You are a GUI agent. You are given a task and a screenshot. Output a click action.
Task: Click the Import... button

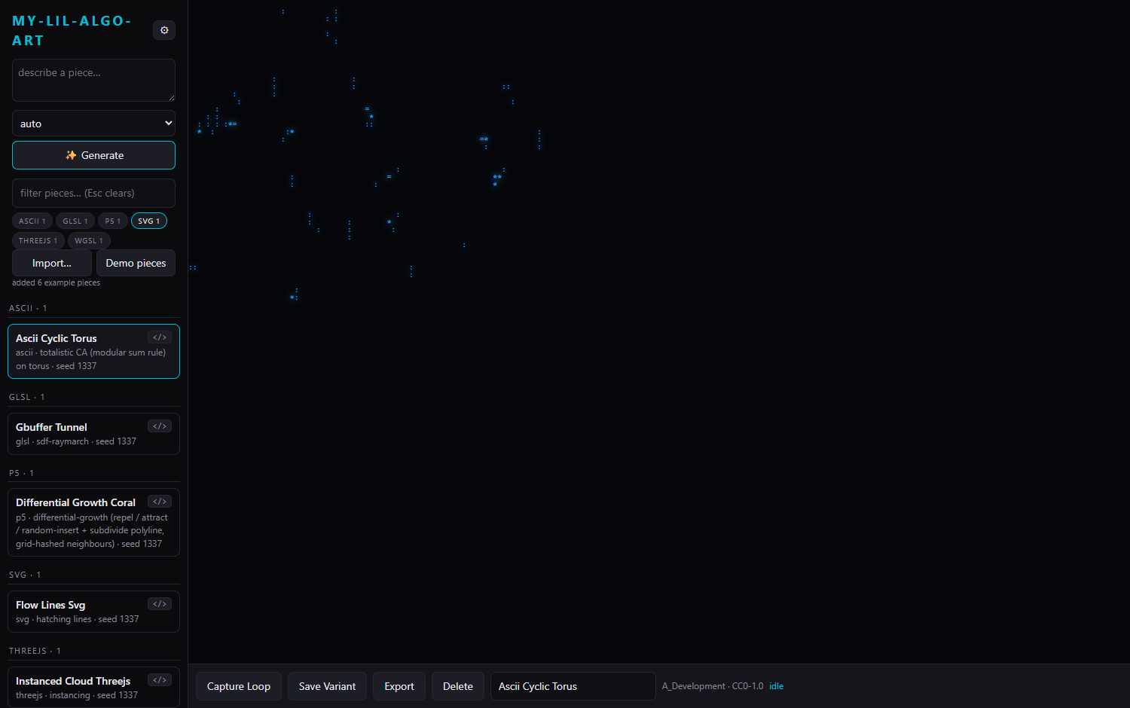click(x=52, y=263)
